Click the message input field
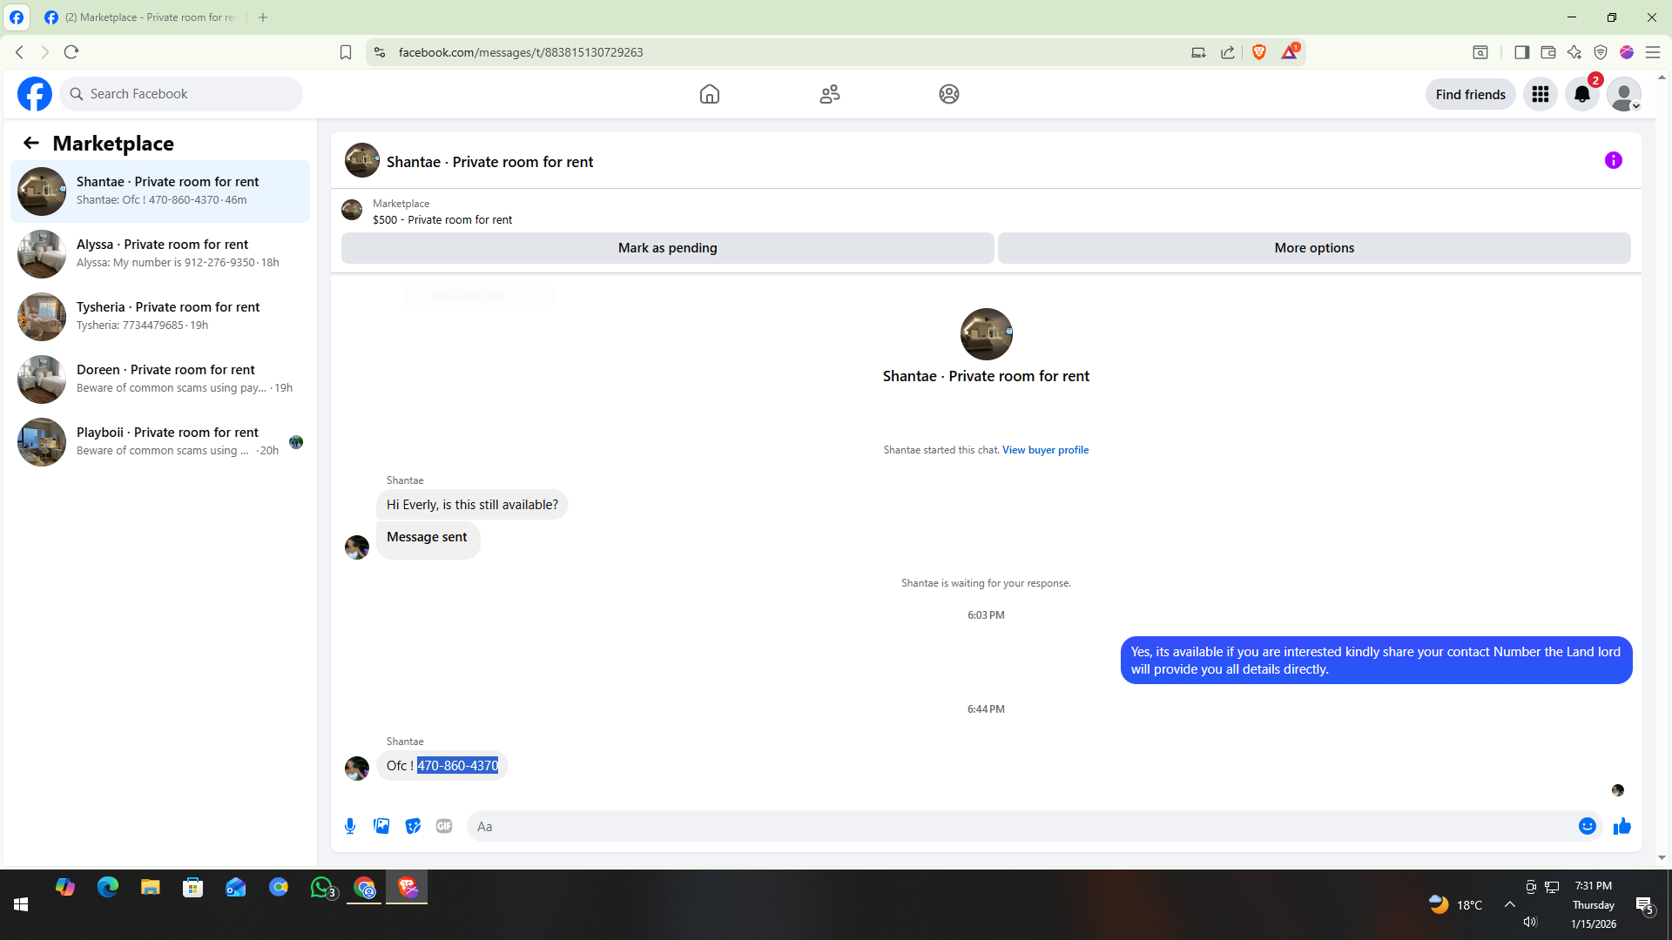This screenshot has height=940, width=1672. (x=1019, y=826)
